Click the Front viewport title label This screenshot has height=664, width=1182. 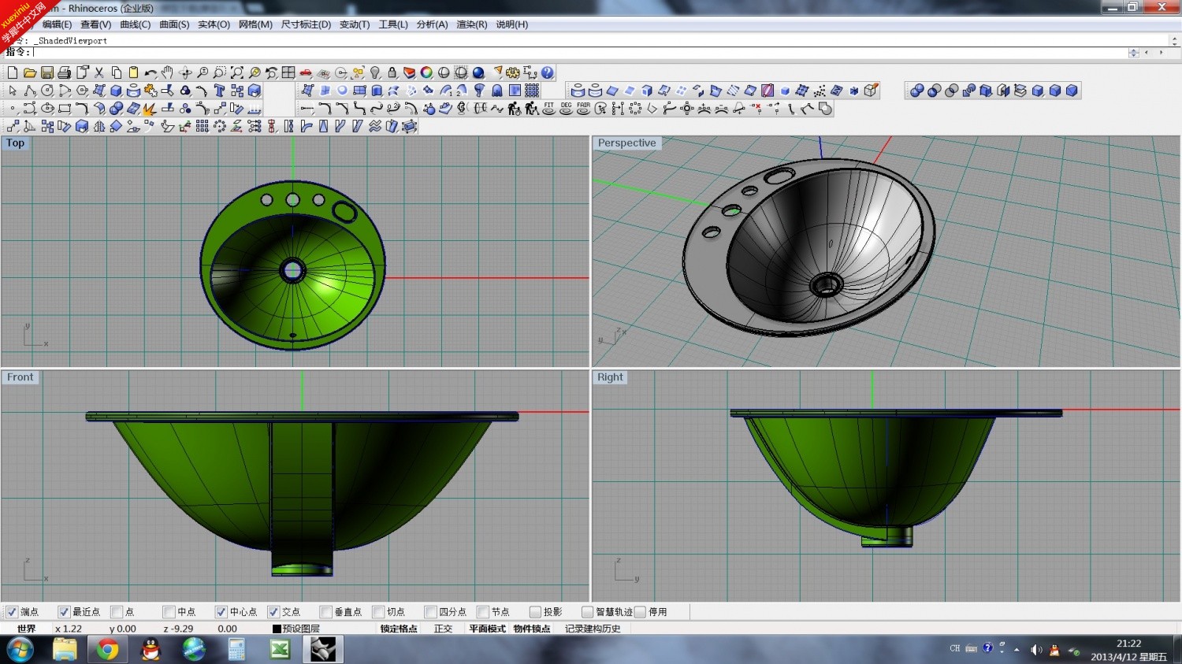point(20,377)
